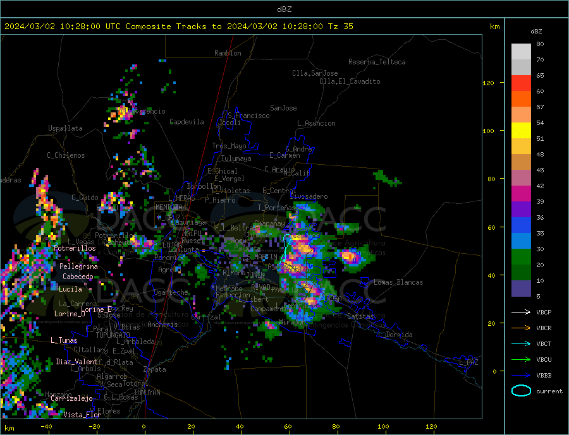This screenshot has width=569, height=435.
Task: Click the Vista_Flor place label
Action: pyautogui.click(x=82, y=415)
